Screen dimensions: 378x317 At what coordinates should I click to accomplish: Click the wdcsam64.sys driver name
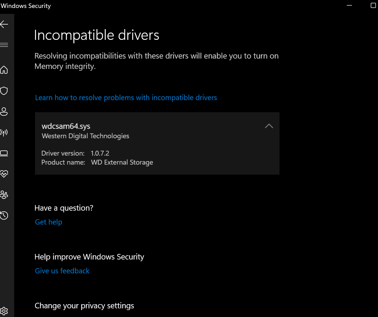coord(66,126)
